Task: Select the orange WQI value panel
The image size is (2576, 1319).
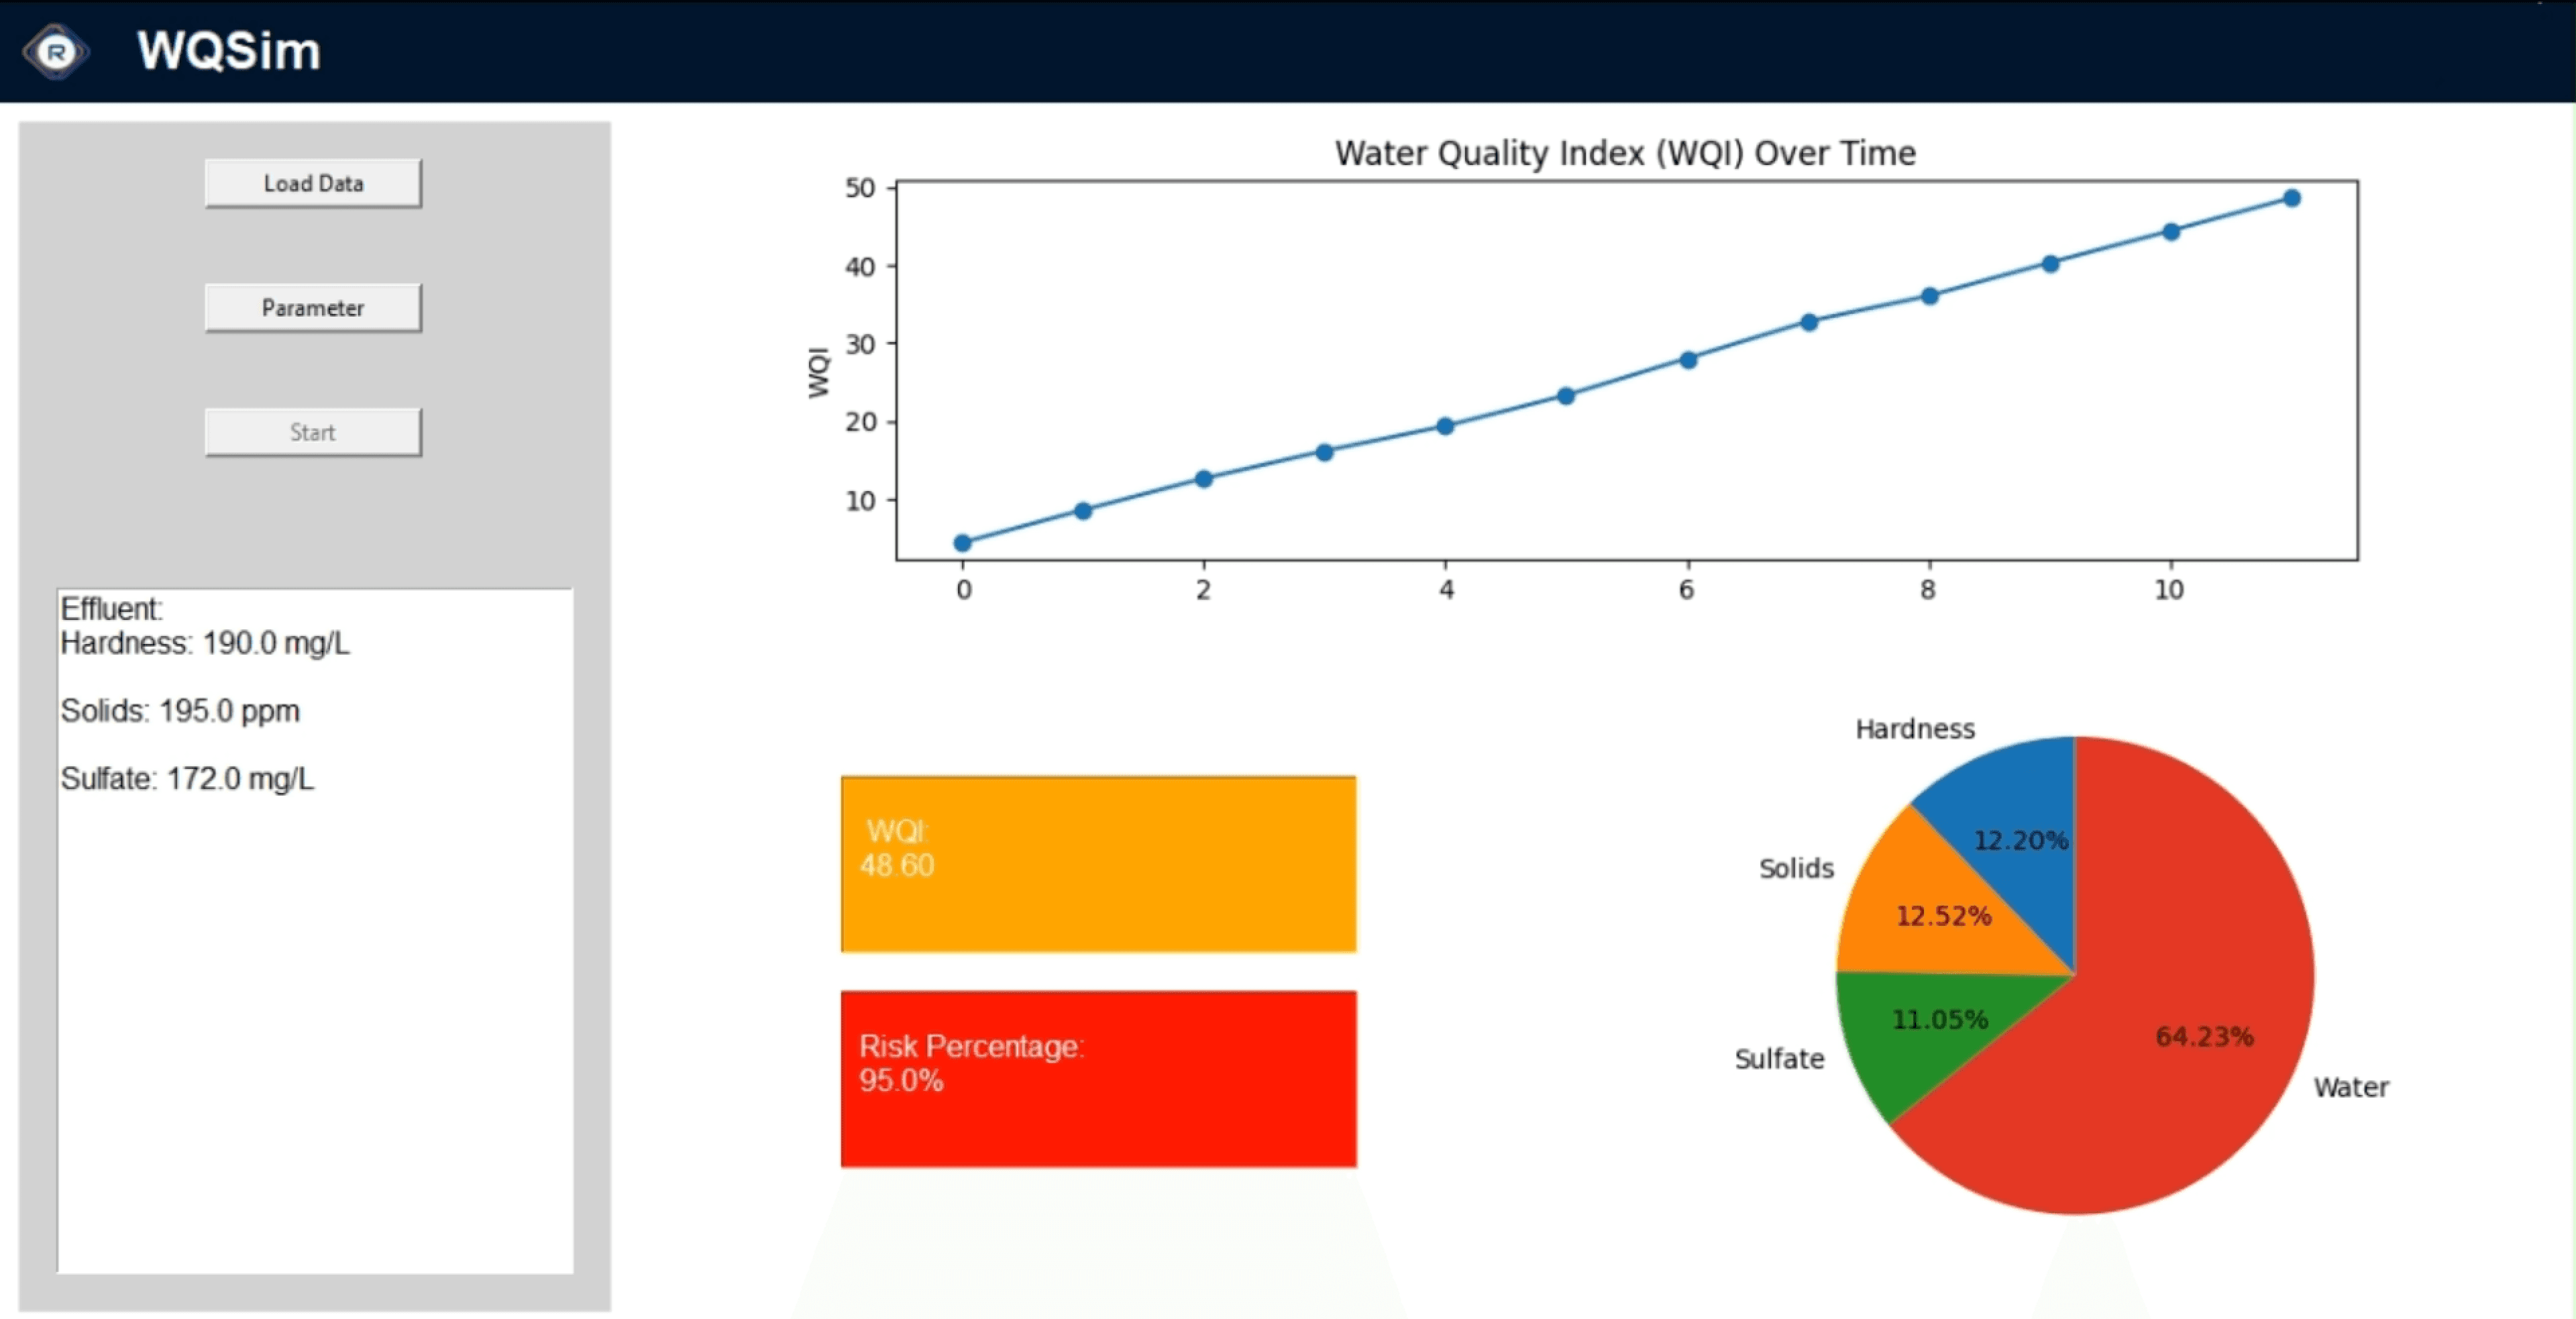Action: [x=1098, y=864]
